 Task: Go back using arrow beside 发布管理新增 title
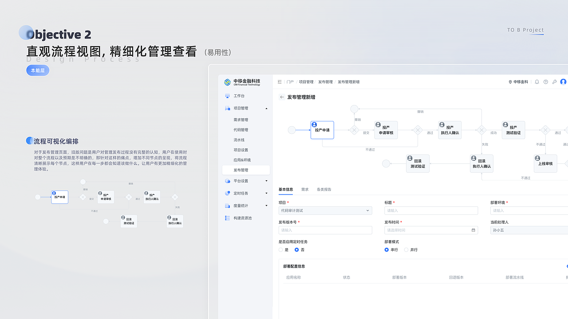pos(282,97)
